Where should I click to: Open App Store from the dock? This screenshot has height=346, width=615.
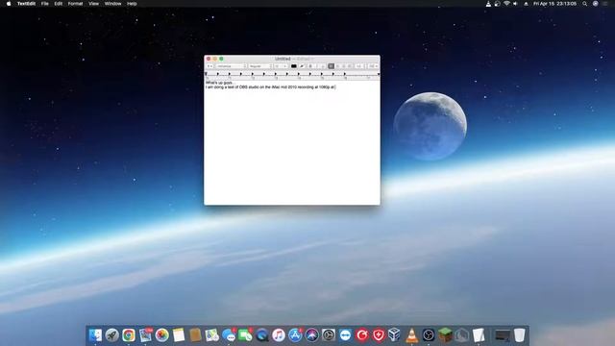tap(295, 335)
